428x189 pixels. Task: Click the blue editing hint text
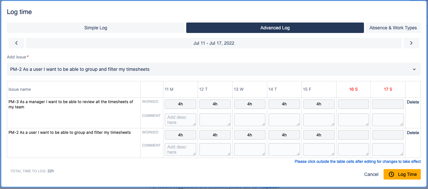358,162
